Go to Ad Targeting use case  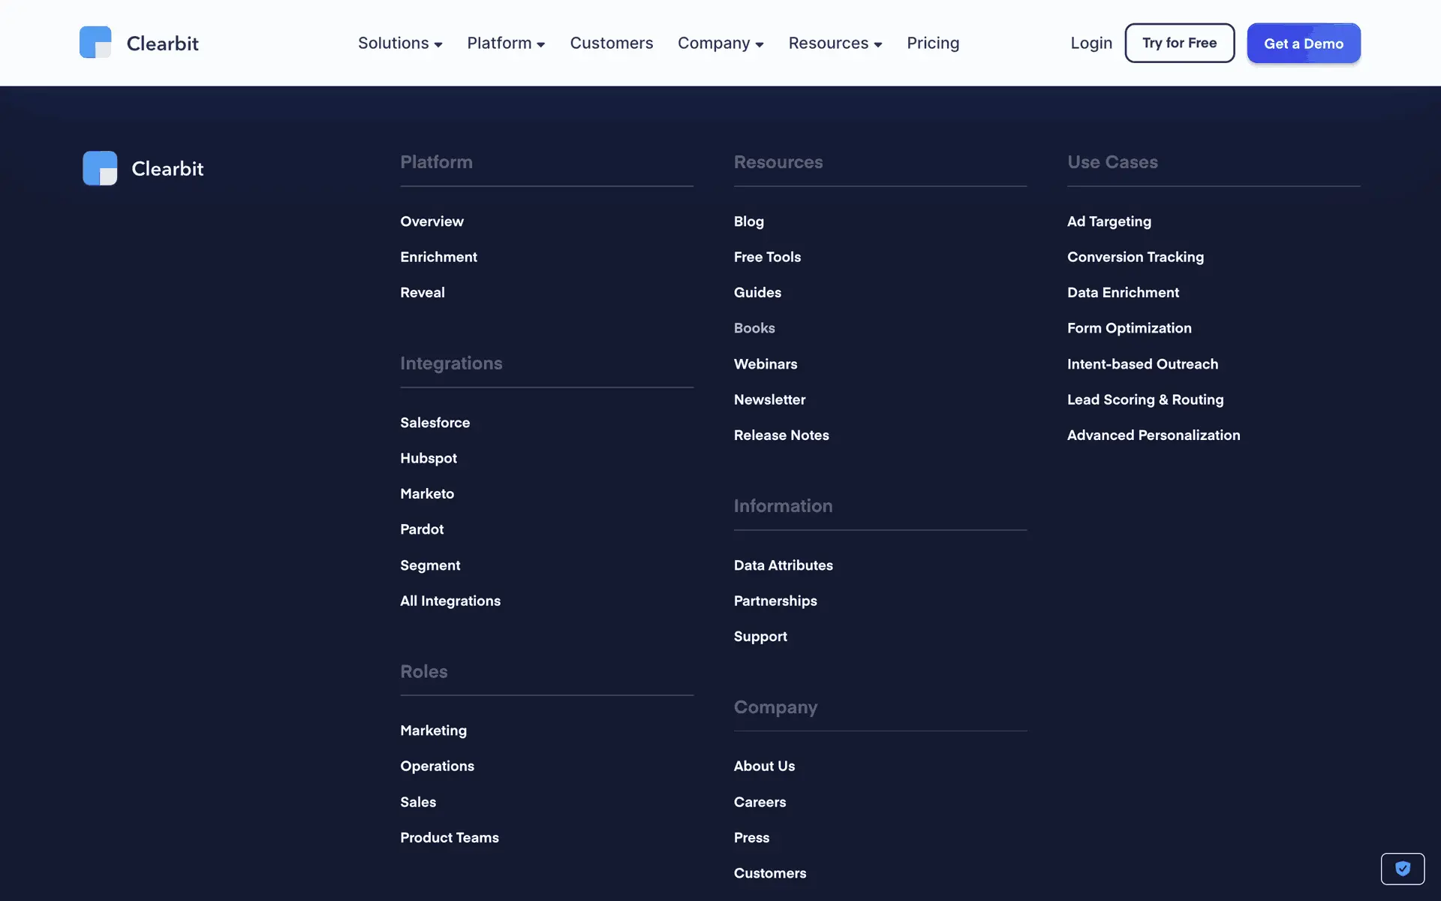[x=1109, y=221]
